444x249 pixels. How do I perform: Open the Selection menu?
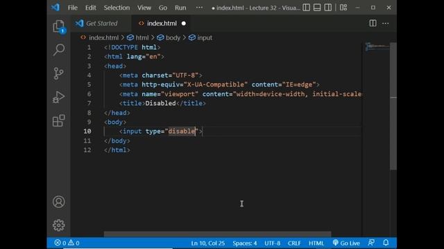pyautogui.click(x=117, y=8)
